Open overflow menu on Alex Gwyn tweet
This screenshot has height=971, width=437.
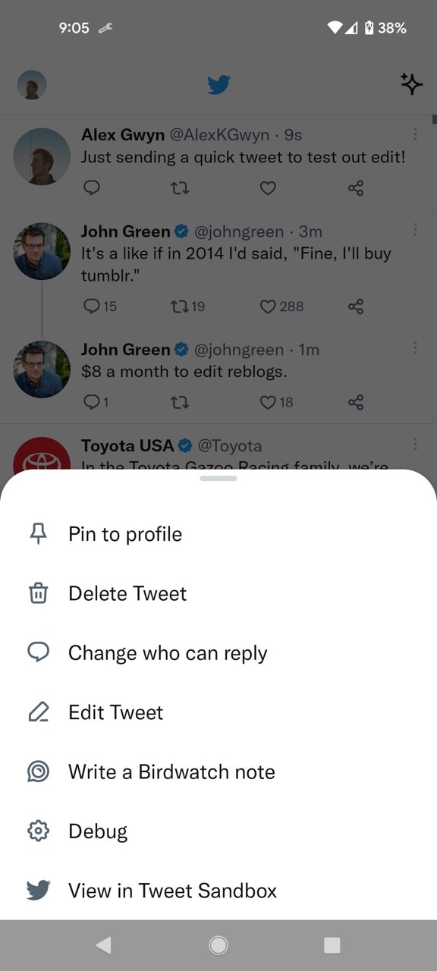tap(415, 134)
